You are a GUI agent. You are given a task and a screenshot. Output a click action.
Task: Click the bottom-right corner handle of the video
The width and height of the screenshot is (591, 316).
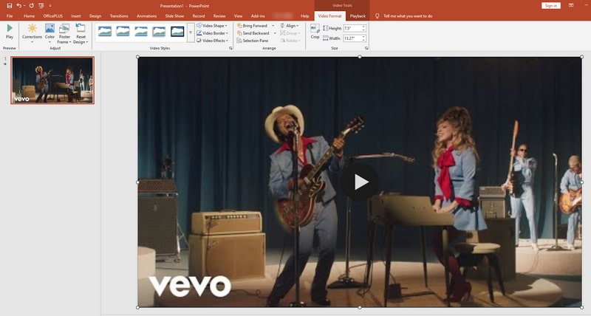point(581,307)
